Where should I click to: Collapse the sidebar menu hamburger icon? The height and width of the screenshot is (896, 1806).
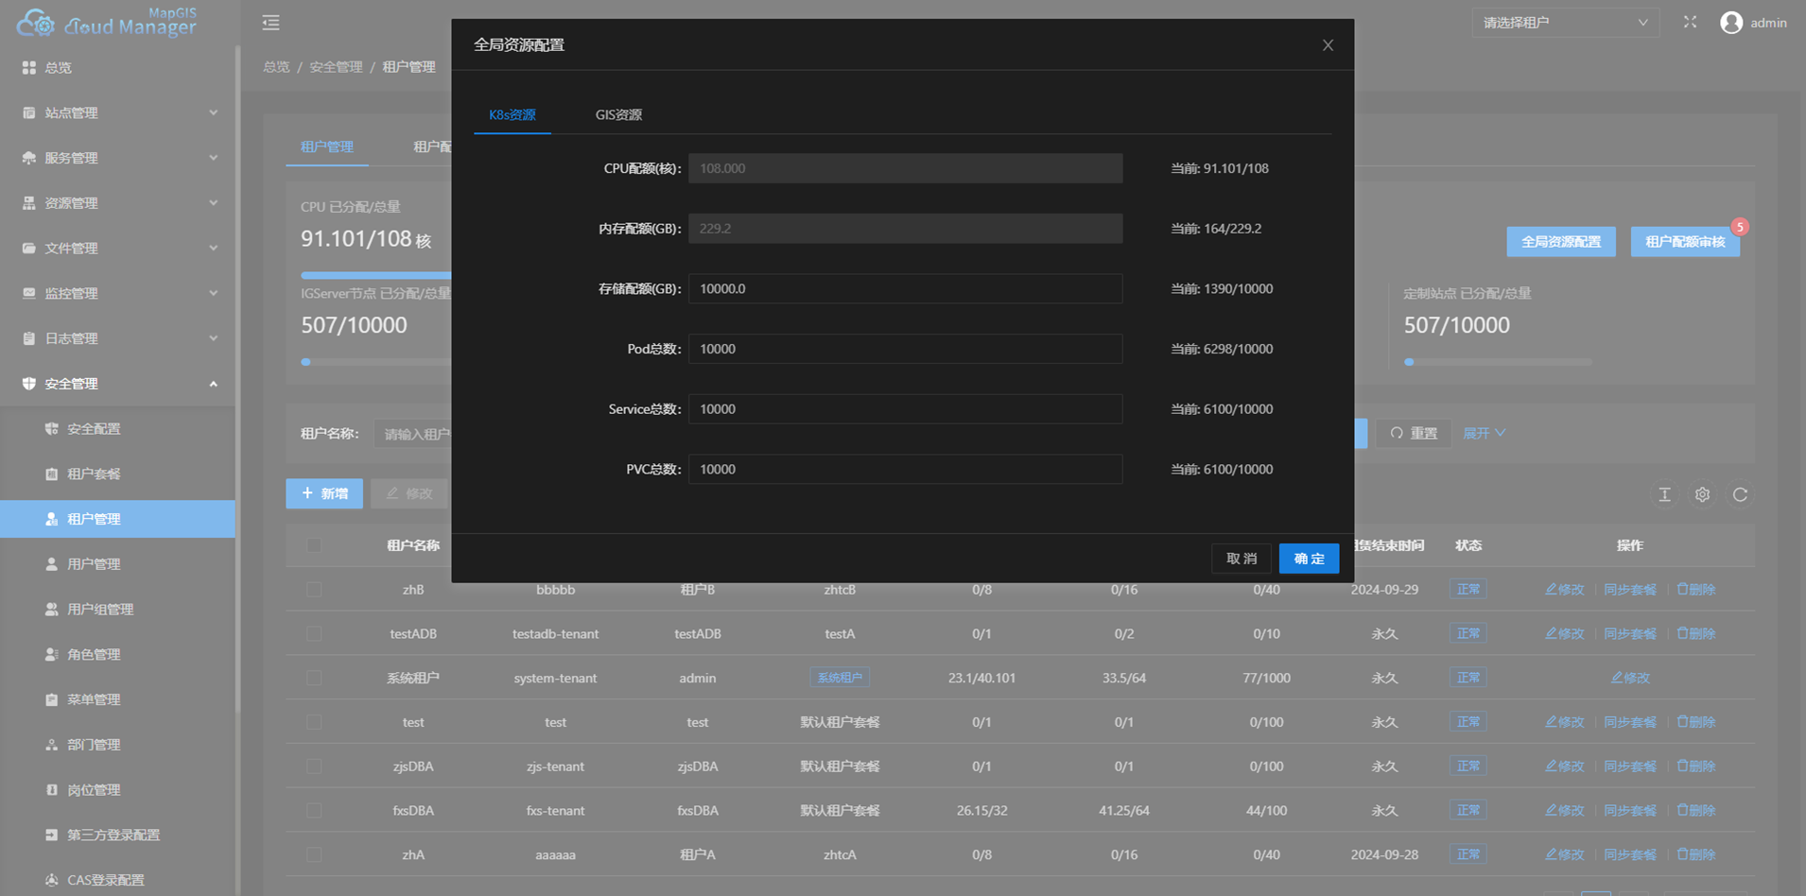pyautogui.click(x=270, y=23)
